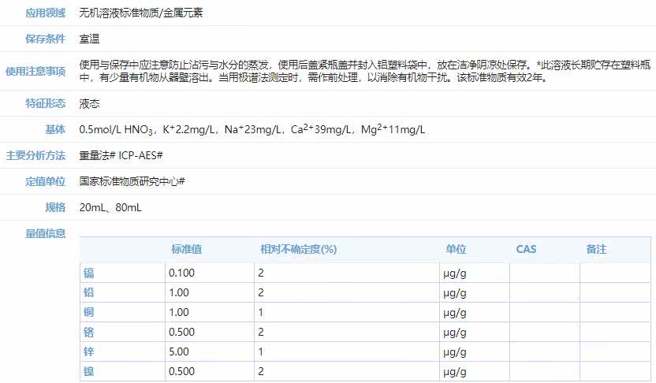Select the 定值单位 label
Viewport: 656px width, 383px height.
click(45, 181)
